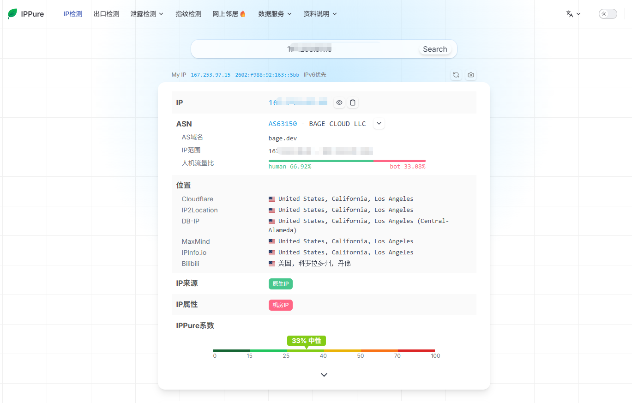Image resolution: width=632 pixels, height=403 pixels.
Task: Switch to the 出口检测 tab
Action: point(106,14)
